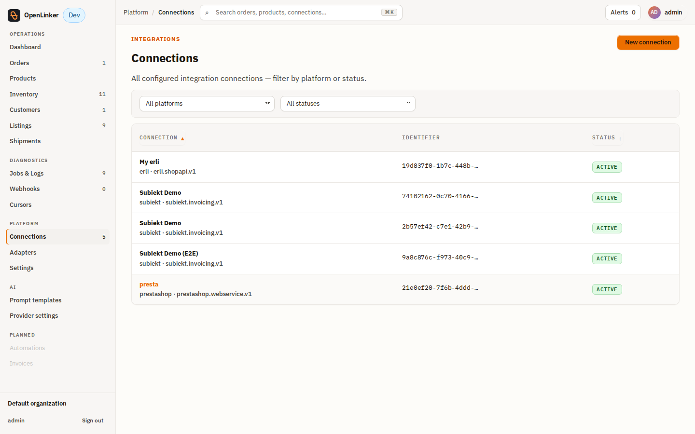The height and width of the screenshot is (434, 695).
Task: Open Customers in sidebar
Action: [x=58, y=110]
